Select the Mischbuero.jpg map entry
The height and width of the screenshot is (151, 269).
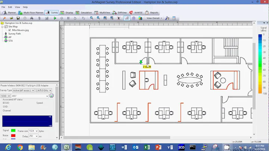pyautogui.click(x=20, y=30)
